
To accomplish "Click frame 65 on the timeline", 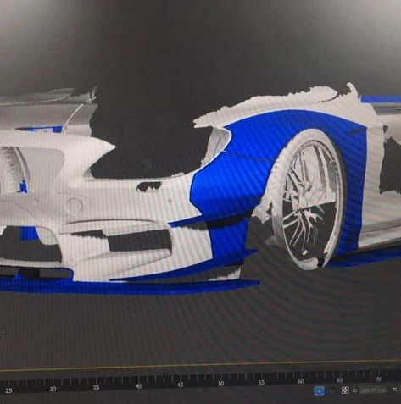I will [339, 380].
